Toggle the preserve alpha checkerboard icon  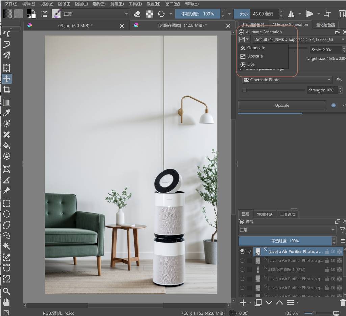[149, 14]
